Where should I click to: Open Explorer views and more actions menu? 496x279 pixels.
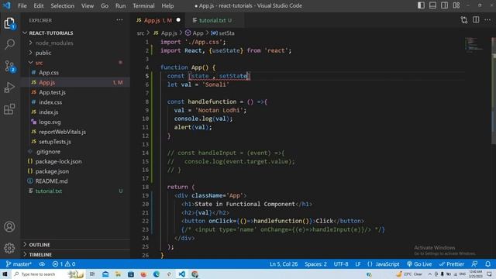point(119,20)
